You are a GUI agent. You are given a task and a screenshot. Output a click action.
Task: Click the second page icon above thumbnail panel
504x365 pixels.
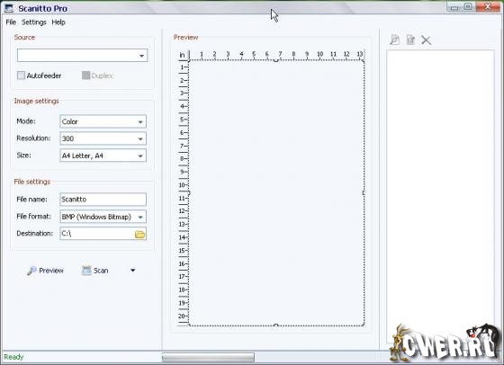point(410,40)
